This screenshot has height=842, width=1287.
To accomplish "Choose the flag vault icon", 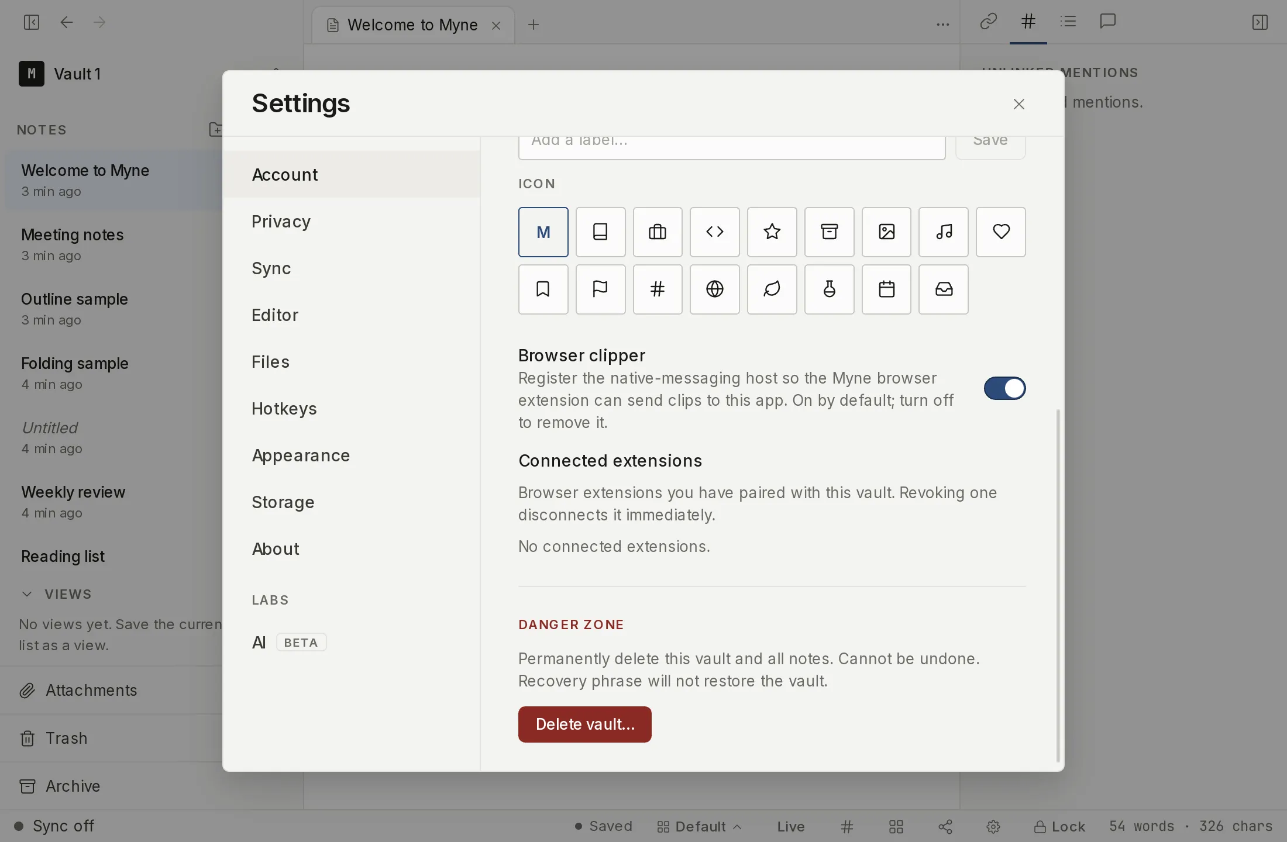I will [600, 289].
